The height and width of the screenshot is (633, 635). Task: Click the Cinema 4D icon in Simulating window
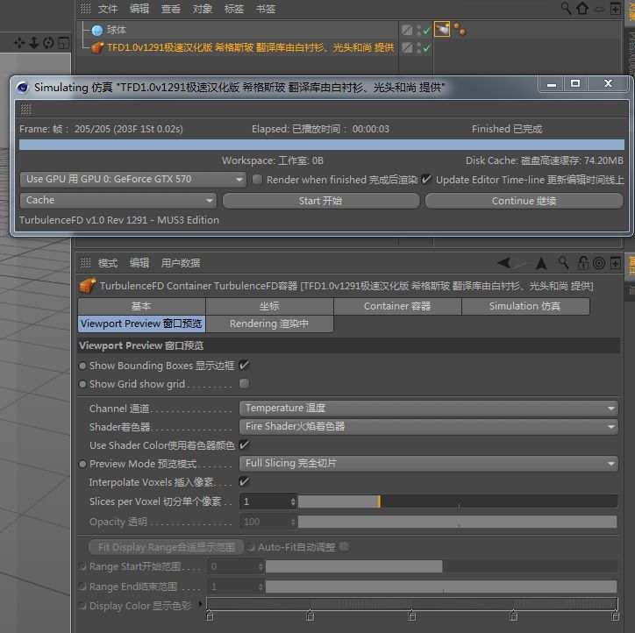23,87
